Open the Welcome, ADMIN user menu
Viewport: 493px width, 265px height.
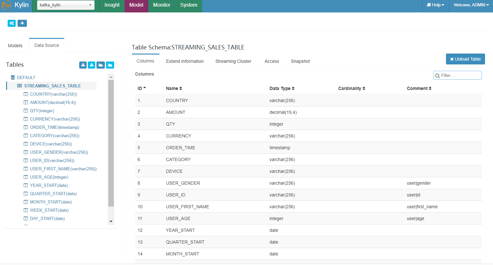pyautogui.click(x=471, y=5)
